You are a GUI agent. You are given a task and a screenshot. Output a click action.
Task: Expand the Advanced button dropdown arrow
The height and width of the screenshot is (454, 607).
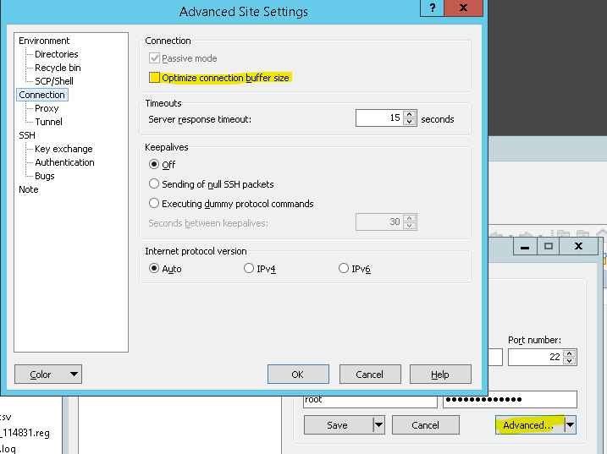570,425
